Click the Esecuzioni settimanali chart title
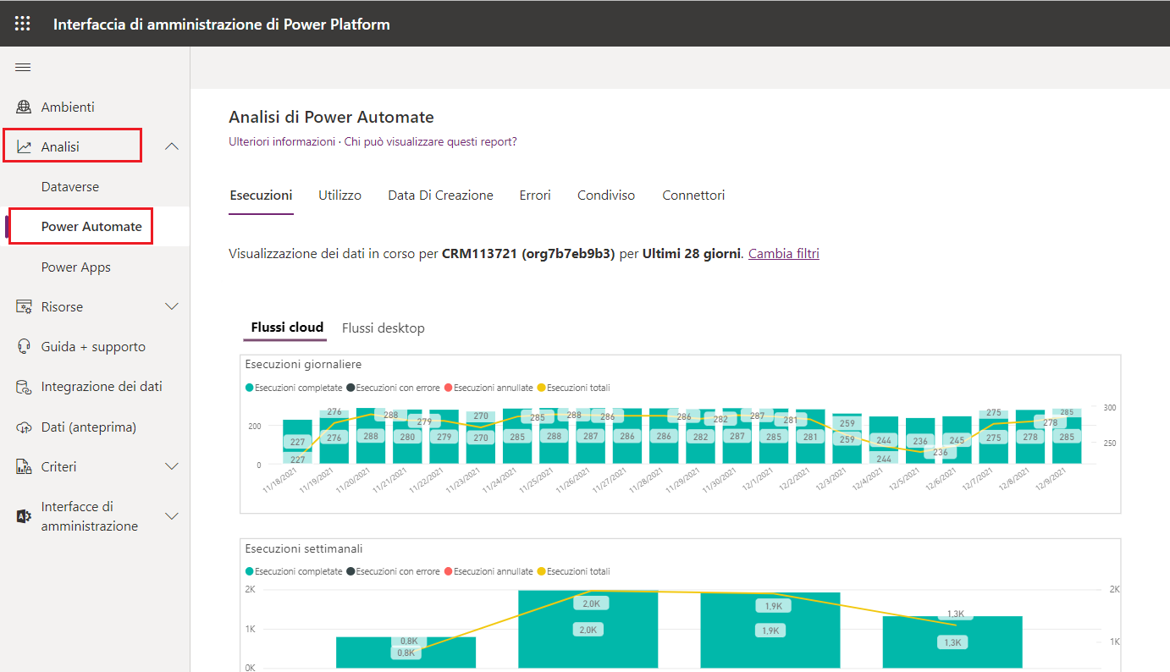 (304, 549)
